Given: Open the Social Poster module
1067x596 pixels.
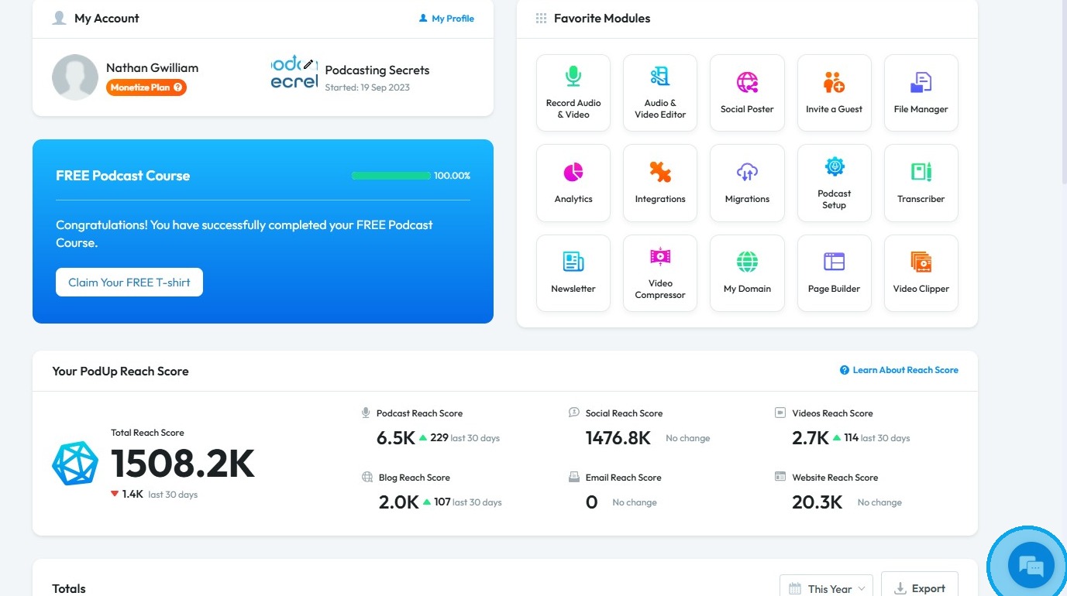Looking at the screenshot, I should (x=747, y=93).
